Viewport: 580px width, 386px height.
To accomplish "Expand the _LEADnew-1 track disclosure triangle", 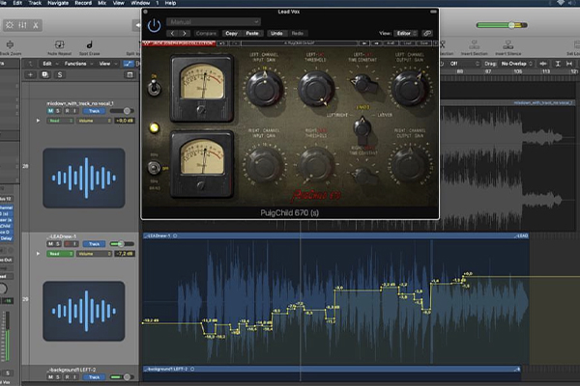I will [38, 254].
